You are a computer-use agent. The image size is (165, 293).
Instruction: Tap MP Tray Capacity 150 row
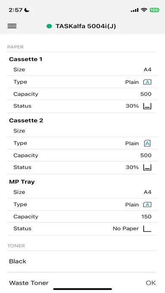(82, 216)
